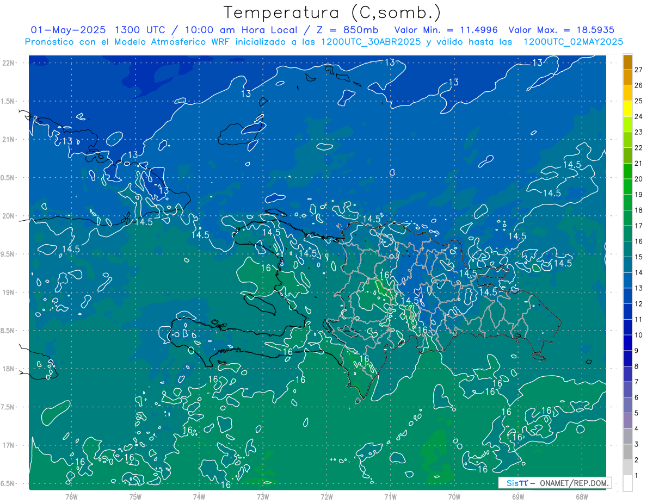Image resolution: width=653 pixels, height=504 pixels.
Task: Click the 71W longitude axis label
Action: tap(390, 496)
